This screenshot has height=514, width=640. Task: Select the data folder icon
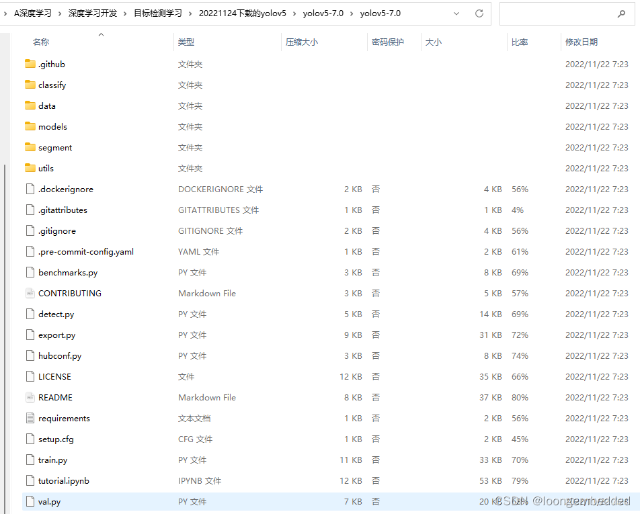click(x=30, y=105)
